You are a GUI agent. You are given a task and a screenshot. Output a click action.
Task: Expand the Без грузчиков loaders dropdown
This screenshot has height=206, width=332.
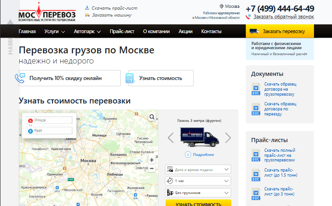pyautogui.click(x=198, y=193)
